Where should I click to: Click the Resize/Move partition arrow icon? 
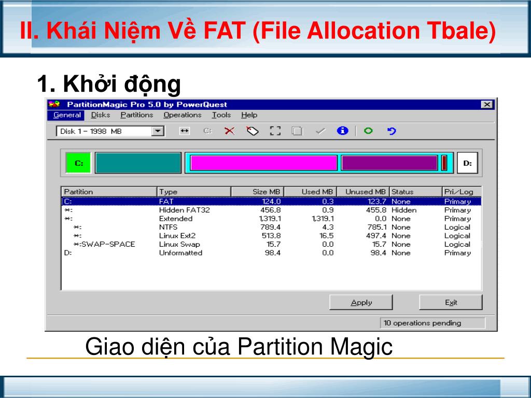click(x=185, y=131)
